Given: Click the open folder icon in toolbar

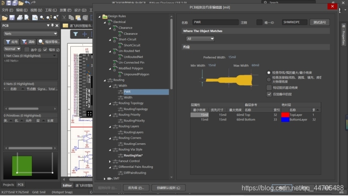Looking at the screenshot, I should [5, 18].
